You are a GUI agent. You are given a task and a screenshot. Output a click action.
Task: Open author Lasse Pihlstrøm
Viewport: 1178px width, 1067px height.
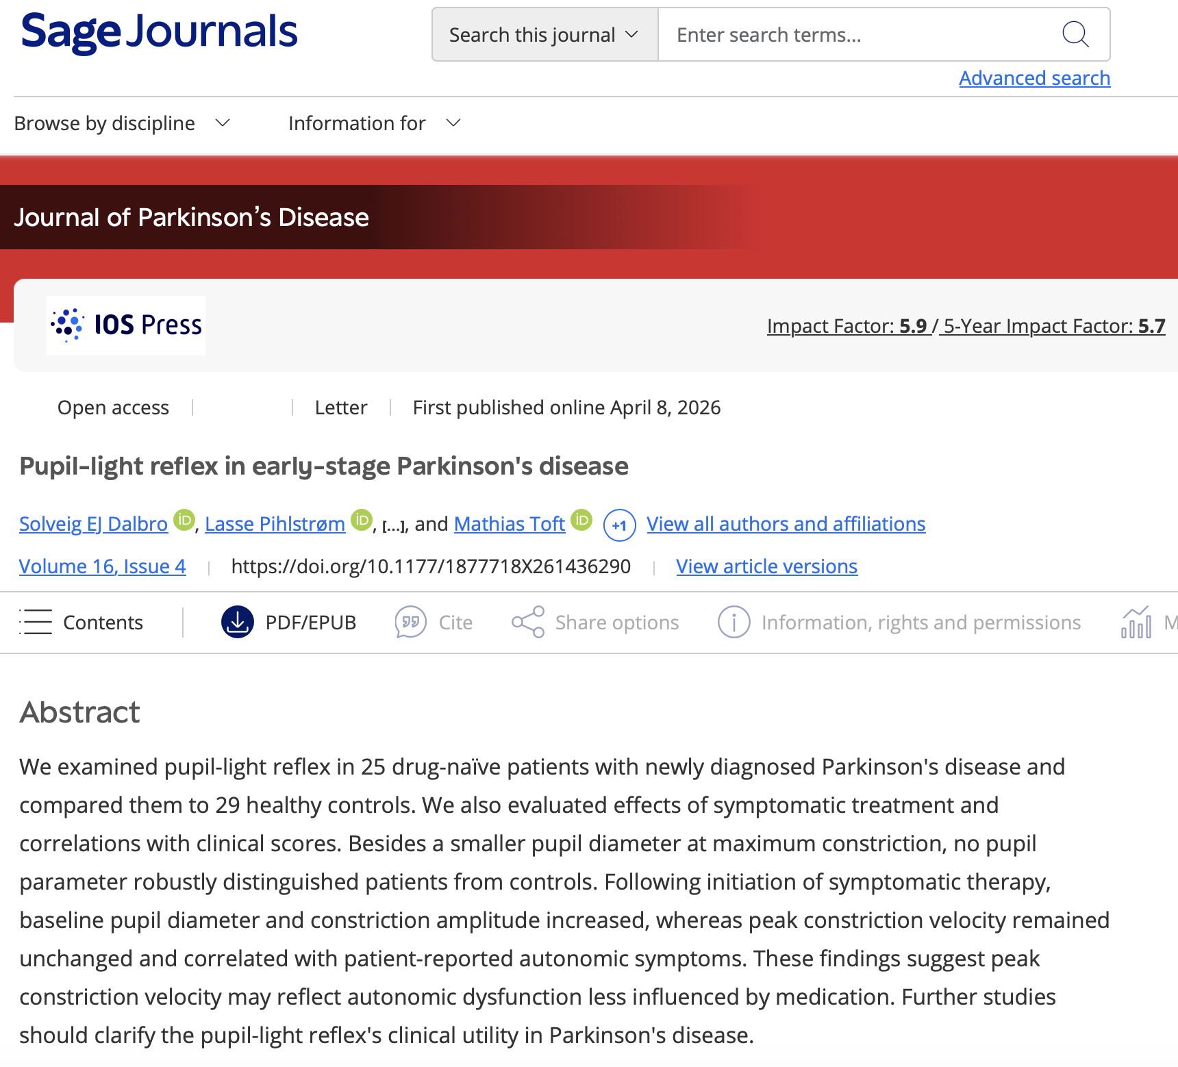point(275,524)
